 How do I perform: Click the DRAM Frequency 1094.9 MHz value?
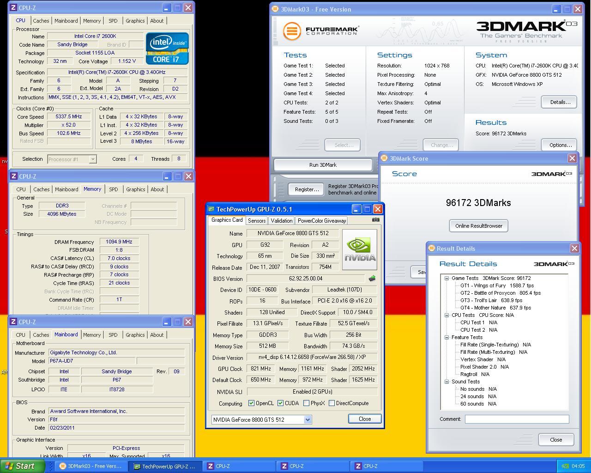pyautogui.click(x=119, y=242)
